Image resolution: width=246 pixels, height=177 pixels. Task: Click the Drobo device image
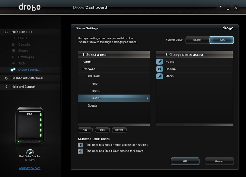30,125
